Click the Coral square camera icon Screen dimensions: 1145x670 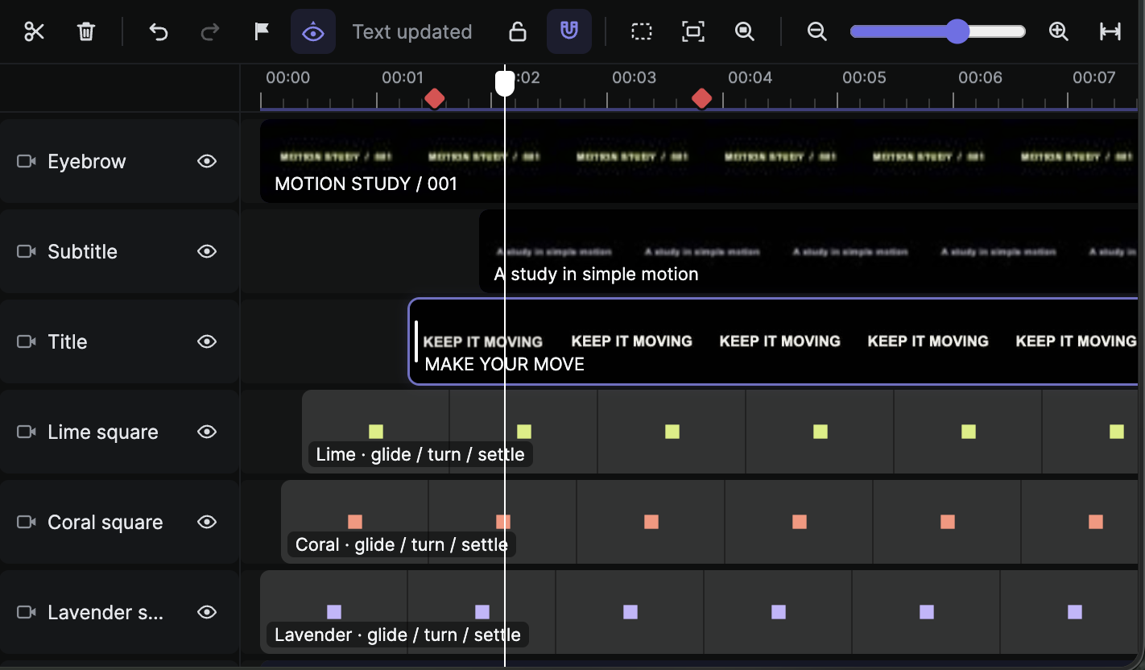coord(27,522)
